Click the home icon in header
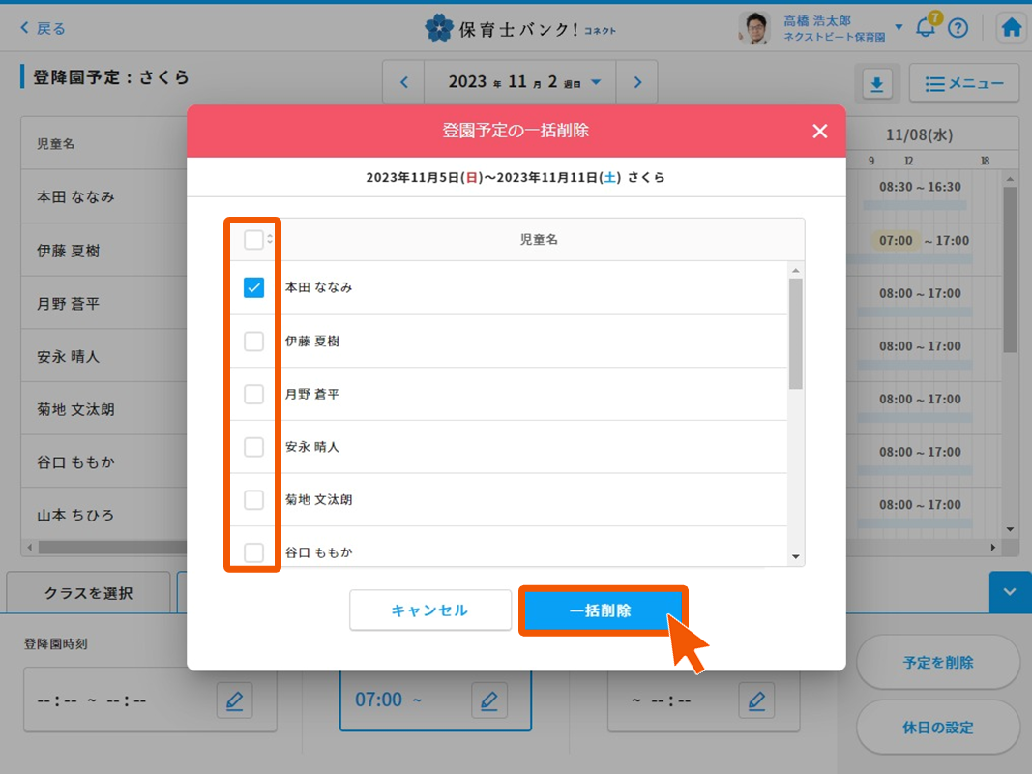This screenshot has height=774, width=1032. tap(1012, 28)
